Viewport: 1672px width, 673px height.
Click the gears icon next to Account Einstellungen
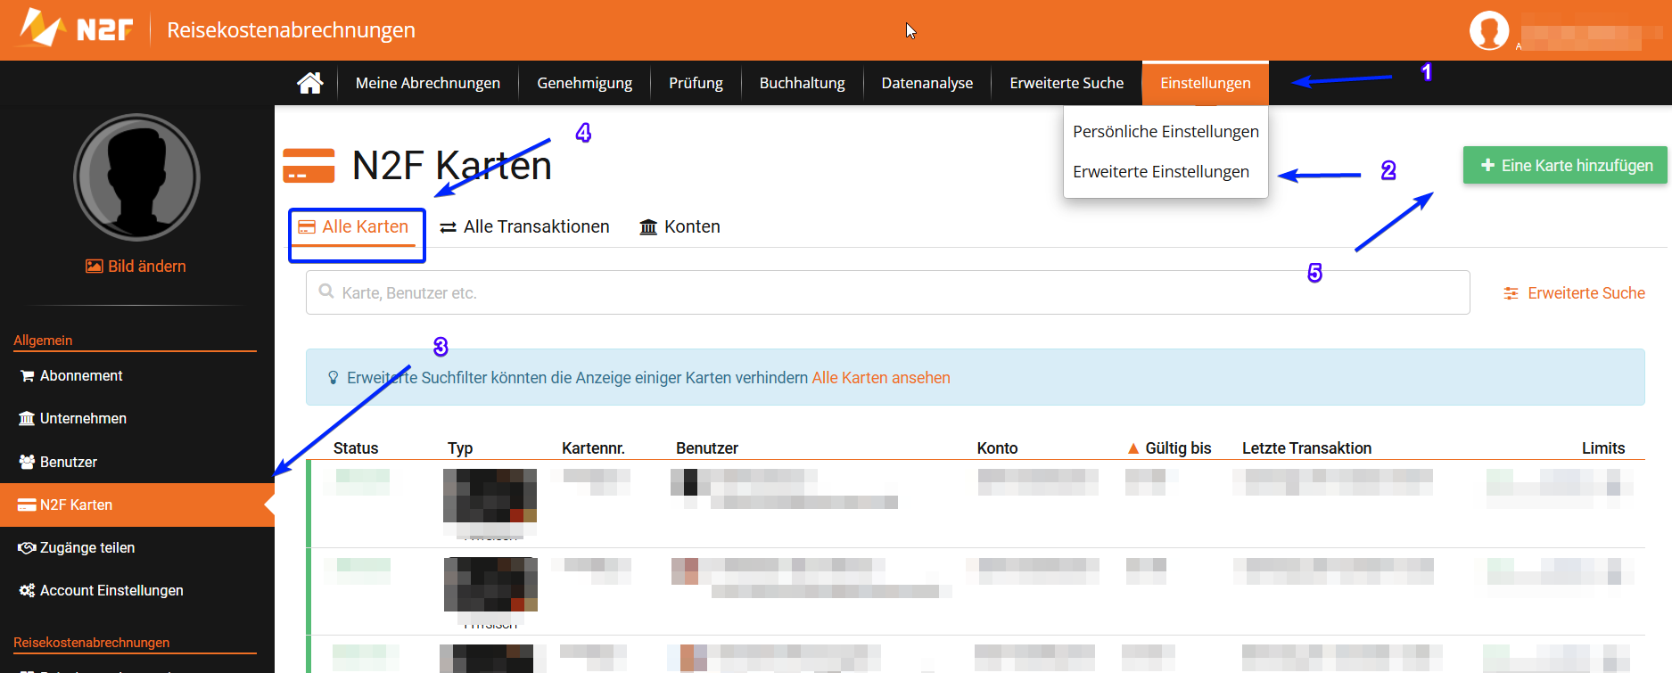(27, 590)
